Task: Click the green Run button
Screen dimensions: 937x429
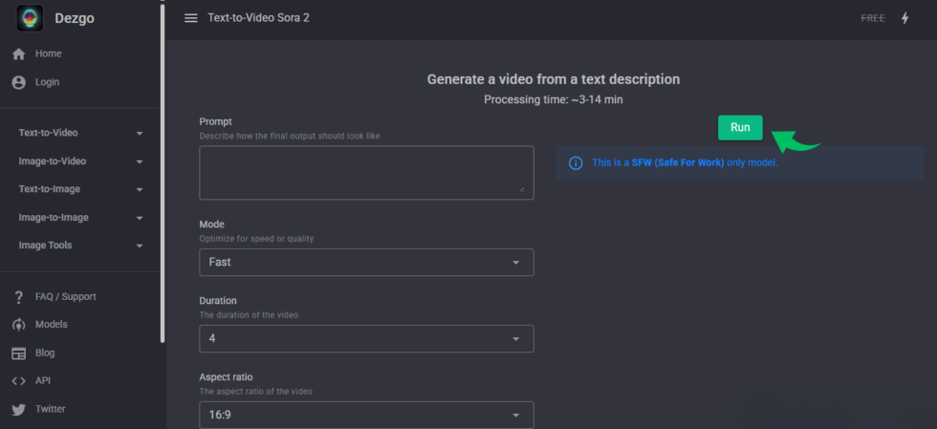Action: point(740,128)
